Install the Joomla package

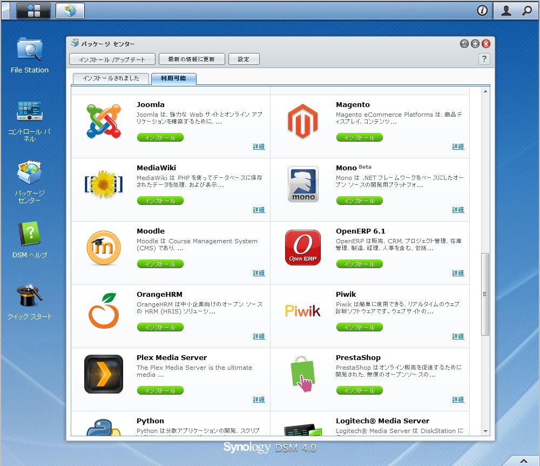160,137
